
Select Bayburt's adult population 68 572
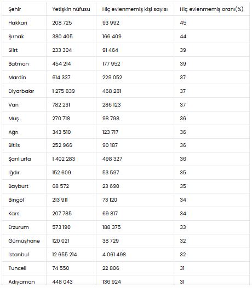click(x=61, y=186)
